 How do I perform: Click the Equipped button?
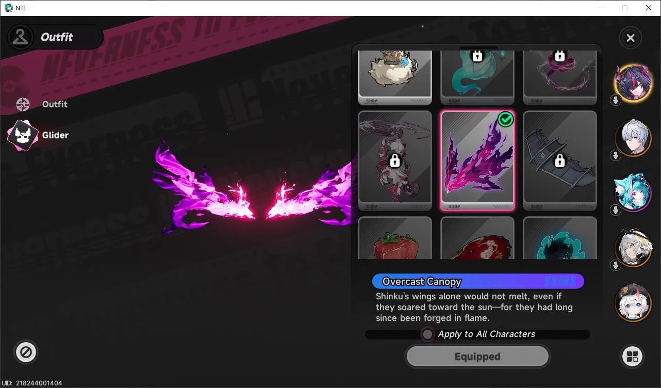tap(477, 357)
